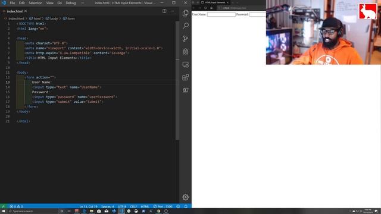Open the Extensions view
Image resolution: width=381 pixels, height=214 pixels.
(185, 77)
